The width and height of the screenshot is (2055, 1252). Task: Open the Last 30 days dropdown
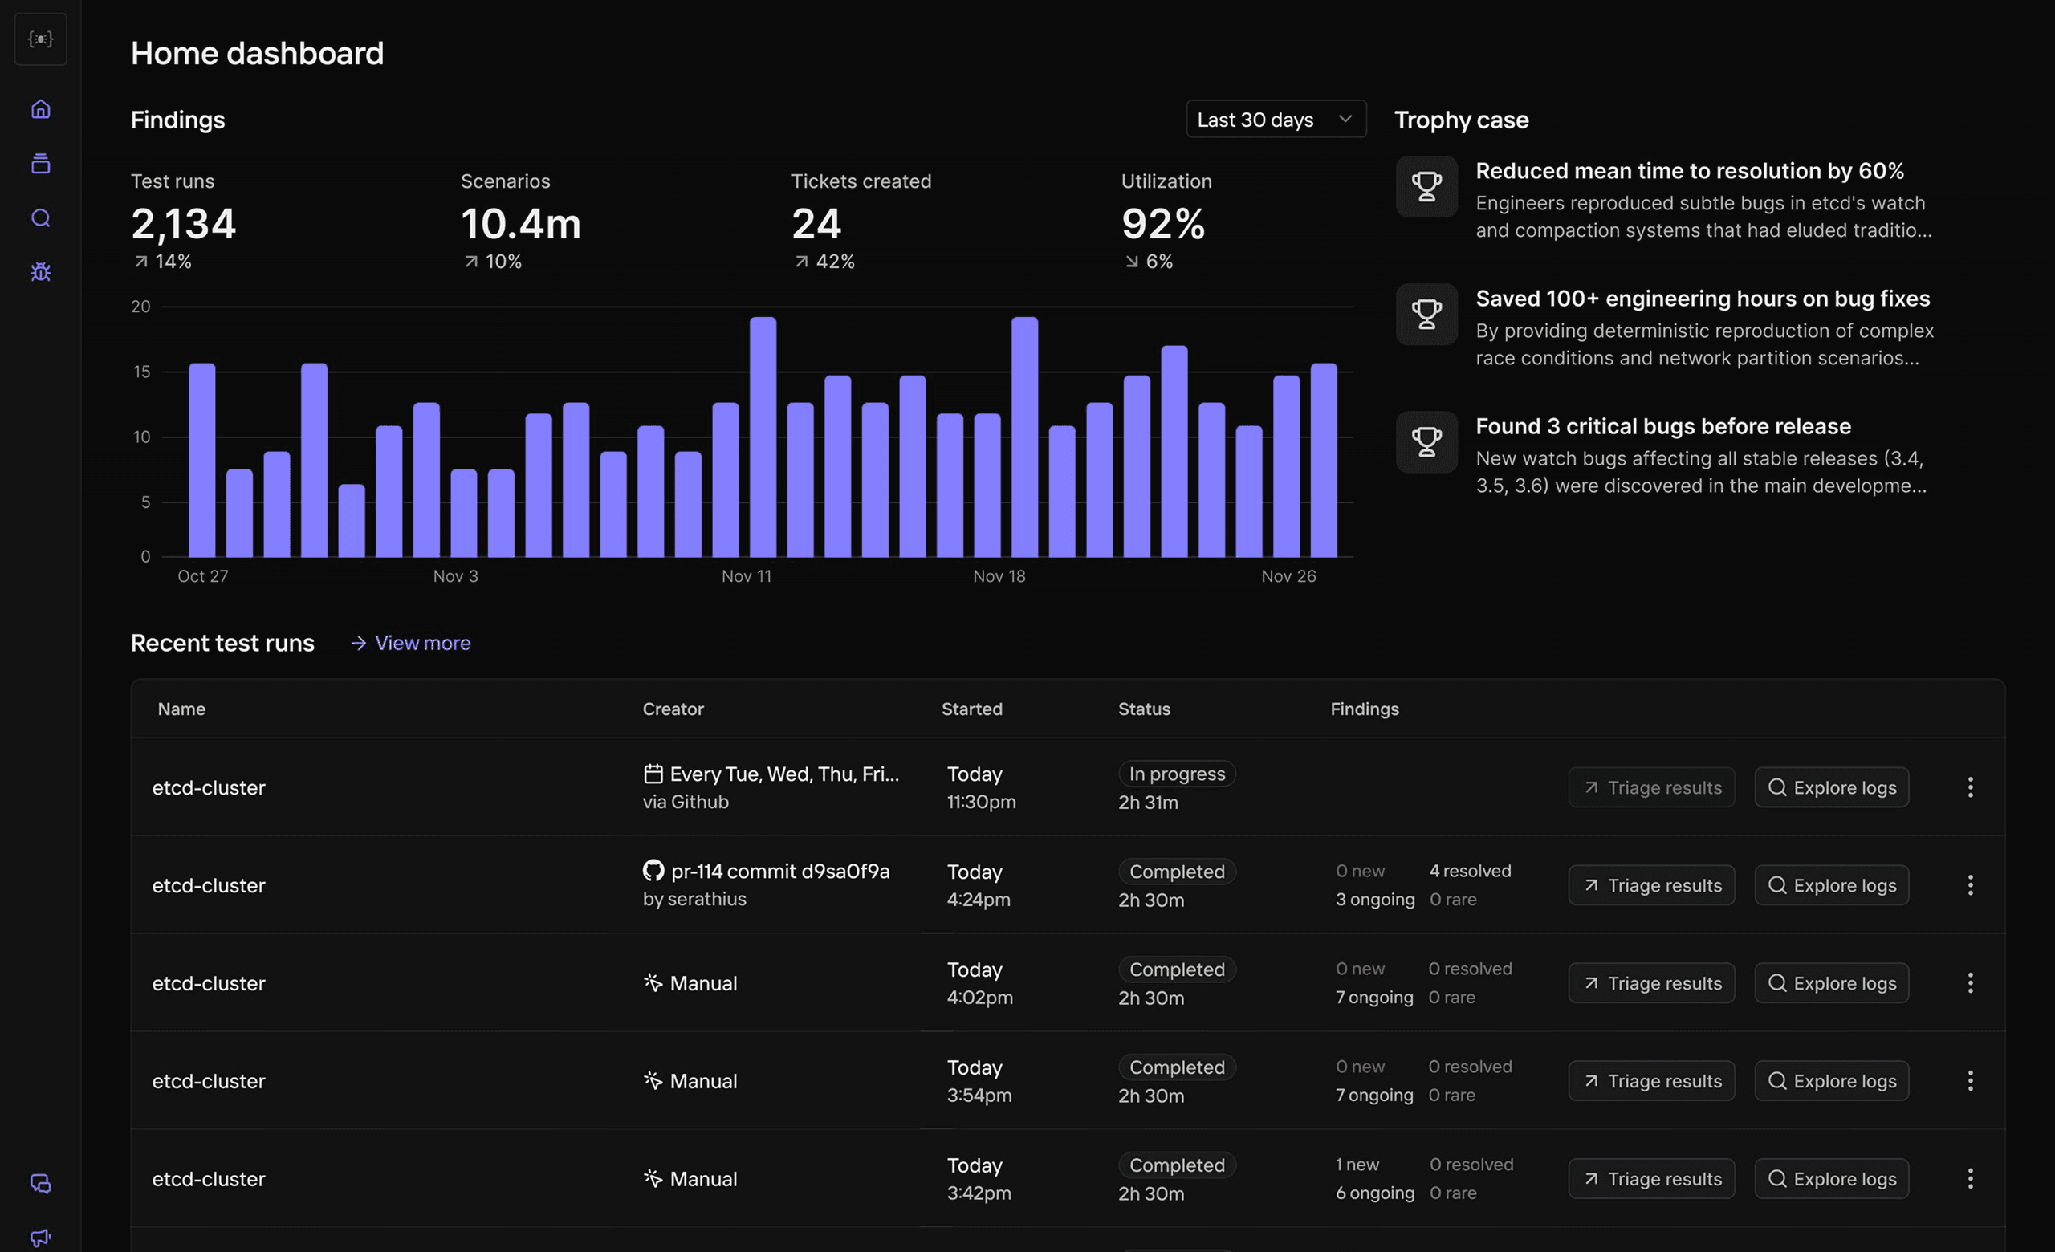[x=1276, y=120]
